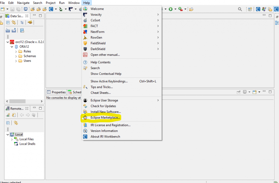This screenshot has width=279, height=183.
Task: Click the IRI swirl toolbar icon
Action: pos(51,9)
